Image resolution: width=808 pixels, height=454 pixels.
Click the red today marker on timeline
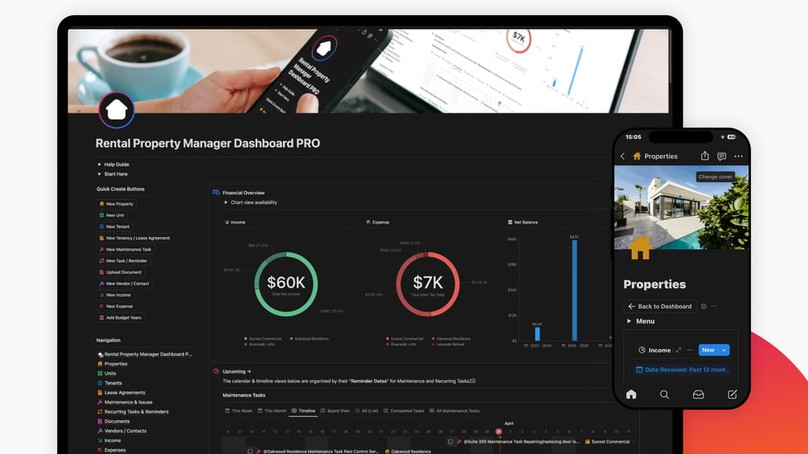tap(498, 432)
